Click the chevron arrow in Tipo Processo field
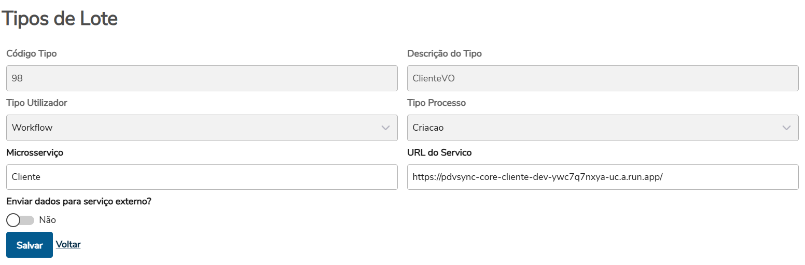Viewport: 805px width, 265px height. [786, 128]
